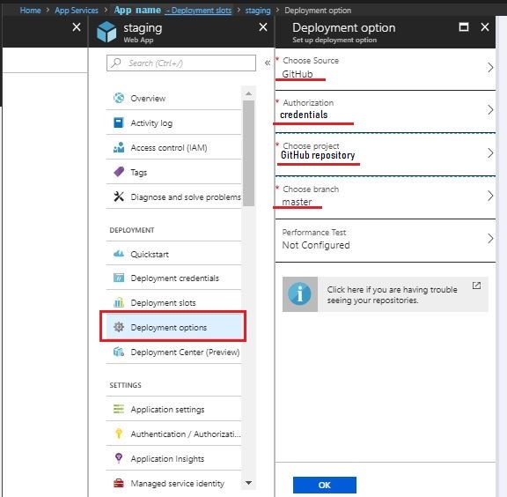Go to App Services breadcrumb link

(x=77, y=11)
